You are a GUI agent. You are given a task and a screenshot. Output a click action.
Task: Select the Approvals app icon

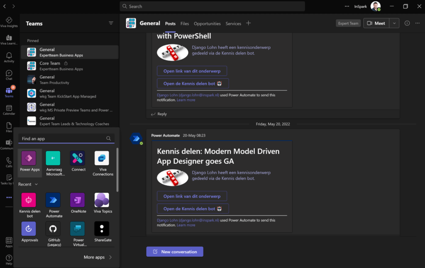coord(29,229)
